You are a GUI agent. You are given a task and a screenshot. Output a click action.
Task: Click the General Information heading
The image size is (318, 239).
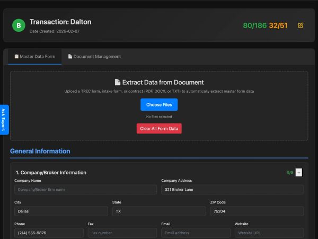click(x=40, y=151)
